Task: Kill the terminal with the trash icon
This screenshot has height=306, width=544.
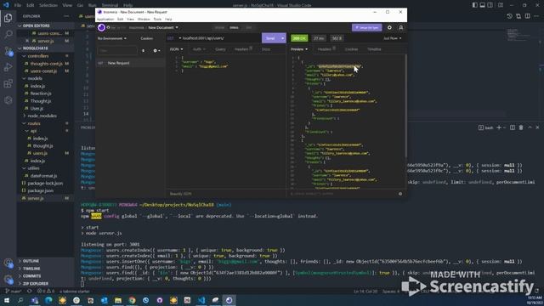Action: (521, 127)
